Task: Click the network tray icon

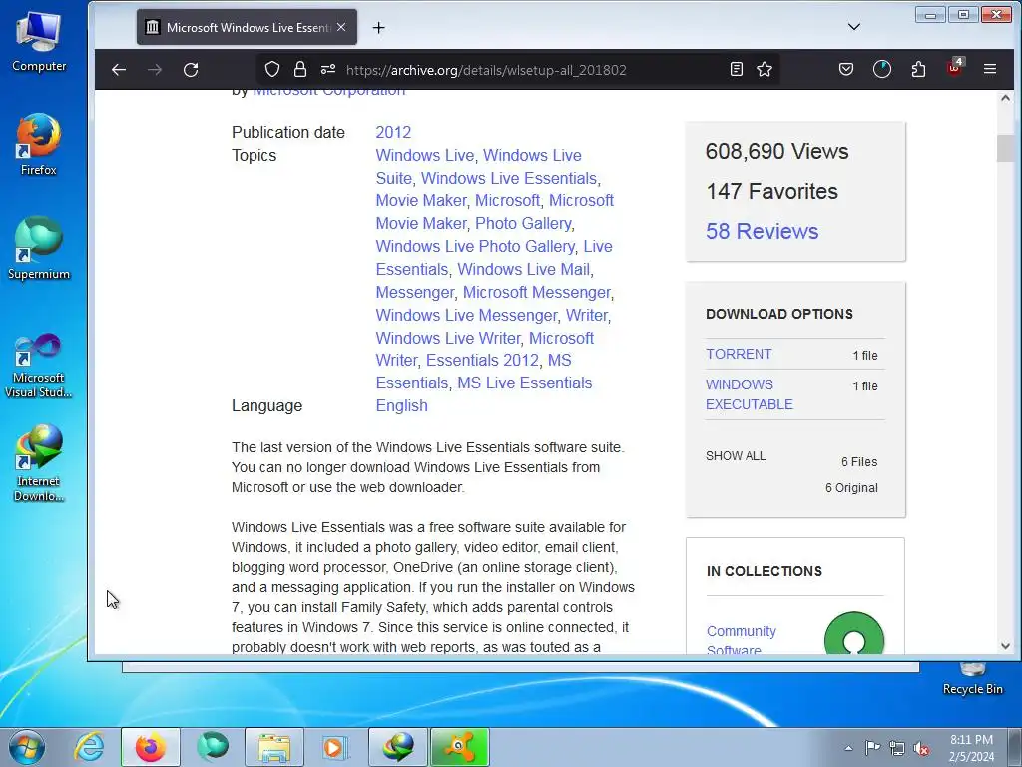Action: [x=897, y=748]
